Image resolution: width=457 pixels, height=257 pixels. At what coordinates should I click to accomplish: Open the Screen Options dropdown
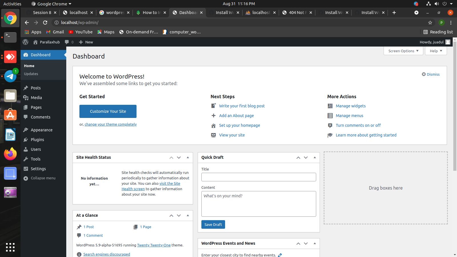[403, 51]
